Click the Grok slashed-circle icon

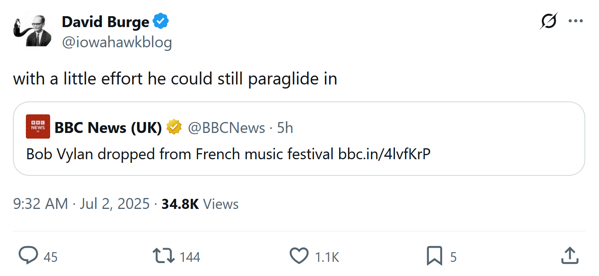[548, 21]
